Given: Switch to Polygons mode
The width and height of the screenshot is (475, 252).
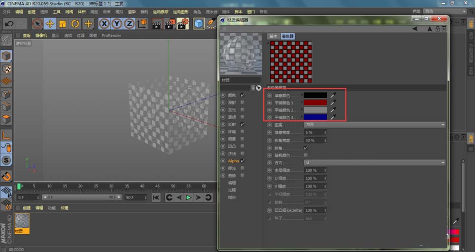Looking at the screenshot, I should (6, 119).
